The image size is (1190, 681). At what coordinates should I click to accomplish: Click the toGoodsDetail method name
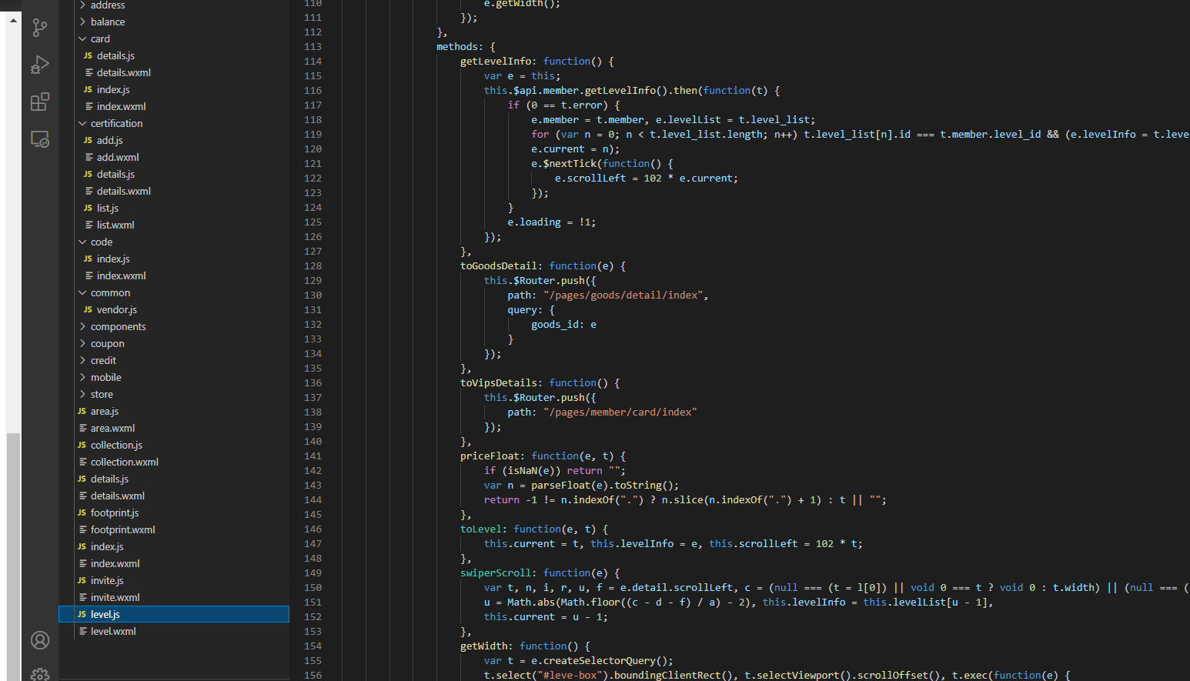[x=499, y=266]
